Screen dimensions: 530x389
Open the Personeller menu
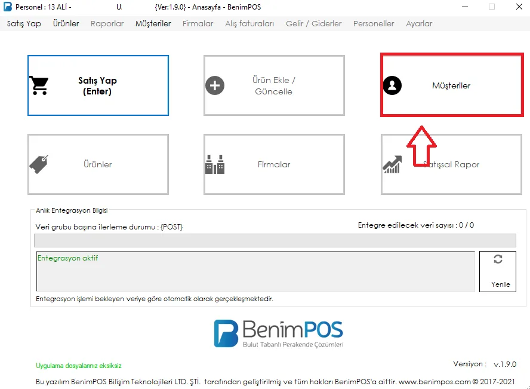click(x=374, y=24)
